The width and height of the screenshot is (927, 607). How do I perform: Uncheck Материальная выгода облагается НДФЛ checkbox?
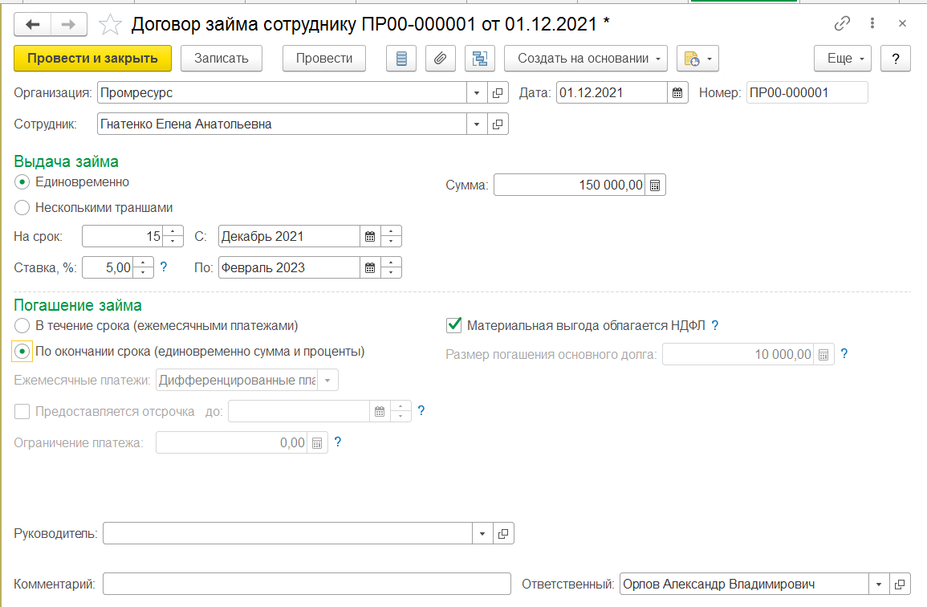tap(454, 325)
